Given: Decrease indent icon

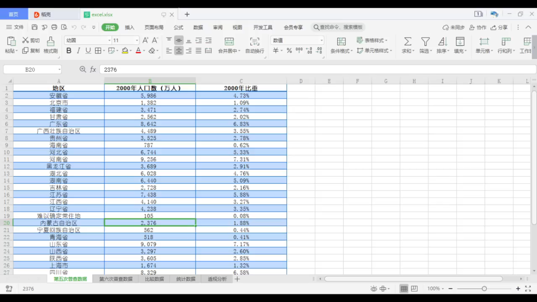Looking at the screenshot, I should [x=199, y=40].
